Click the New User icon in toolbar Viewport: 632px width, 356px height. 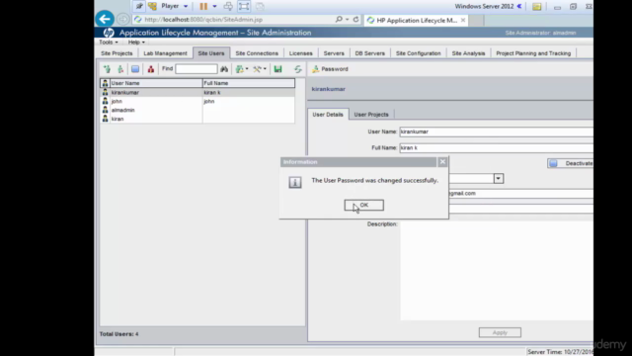pyautogui.click(x=107, y=69)
